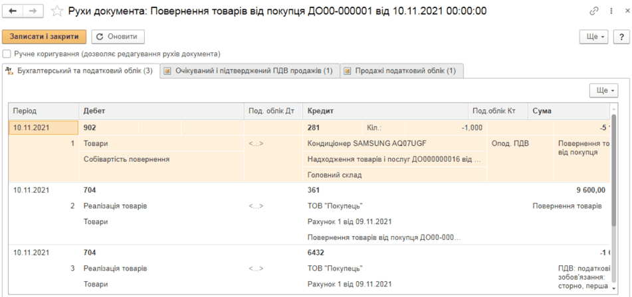Click the Кредит 6432 account cell

point(316,253)
